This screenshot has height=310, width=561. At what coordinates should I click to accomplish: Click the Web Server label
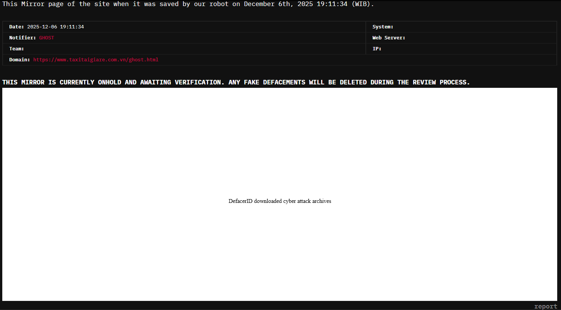(x=389, y=38)
